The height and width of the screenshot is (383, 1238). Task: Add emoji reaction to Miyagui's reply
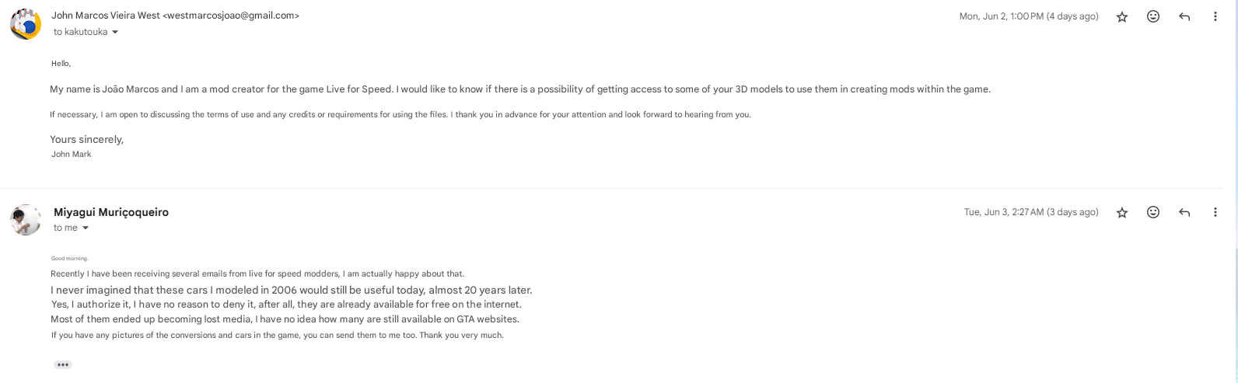[x=1153, y=212]
